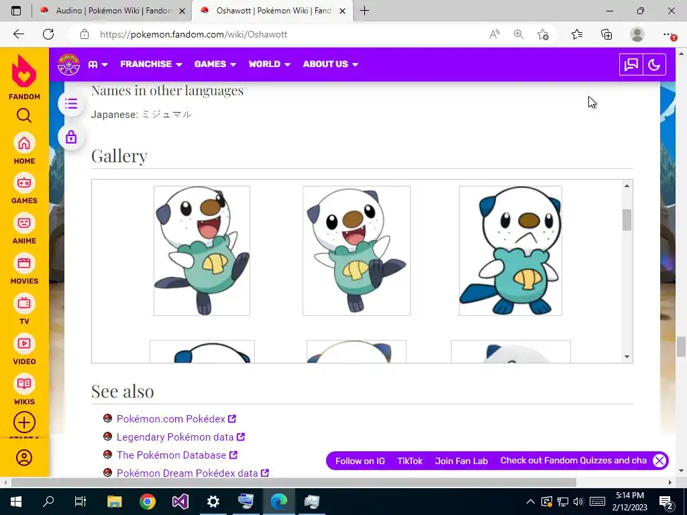Open the table of contents button
The height and width of the screenshot is (515, 687).
(x=71, y=104)
